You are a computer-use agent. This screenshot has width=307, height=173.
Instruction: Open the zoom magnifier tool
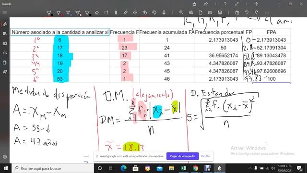[x=181, y=13]
